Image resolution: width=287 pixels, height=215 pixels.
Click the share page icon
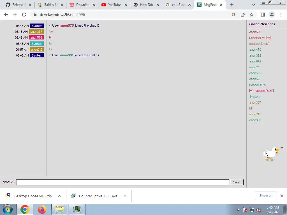[x=243, y=15]
